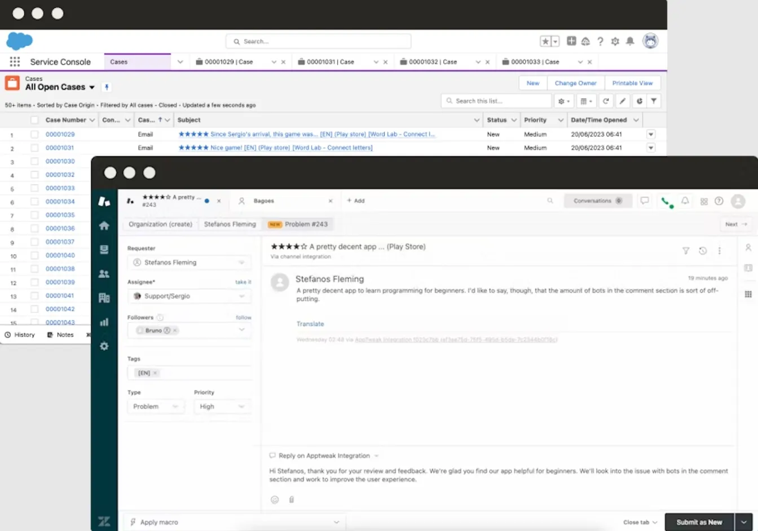Open the Submit as New arrow menu
Screen dimensions: 758x531
(744, 523)
